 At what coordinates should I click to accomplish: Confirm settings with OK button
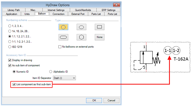[x=94, y=100]
